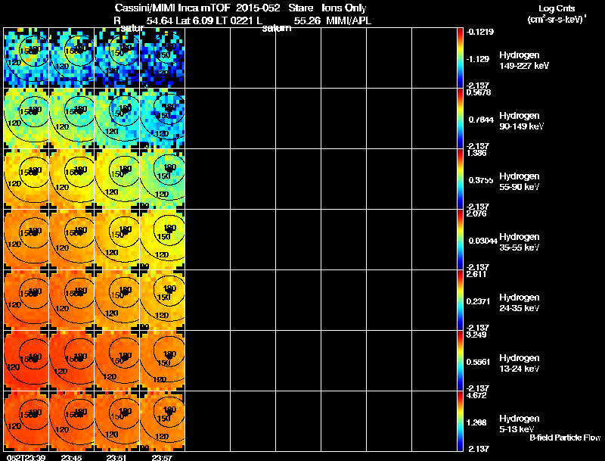Select the Hydrogen 149-227 keV image at 23:45
This screenshot has width=605, height=461.
coord(72,58)
